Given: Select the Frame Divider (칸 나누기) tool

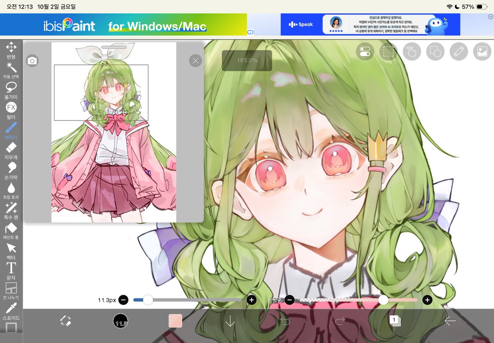Looking at the screenshot, I should point(11,291).
